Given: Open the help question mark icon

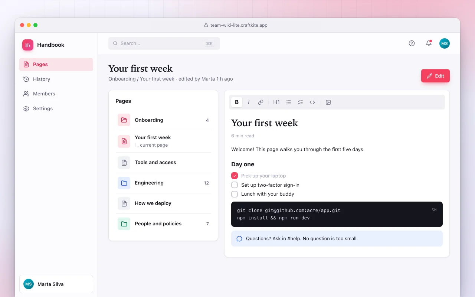Looking at the screenshot, I should 412,43.
